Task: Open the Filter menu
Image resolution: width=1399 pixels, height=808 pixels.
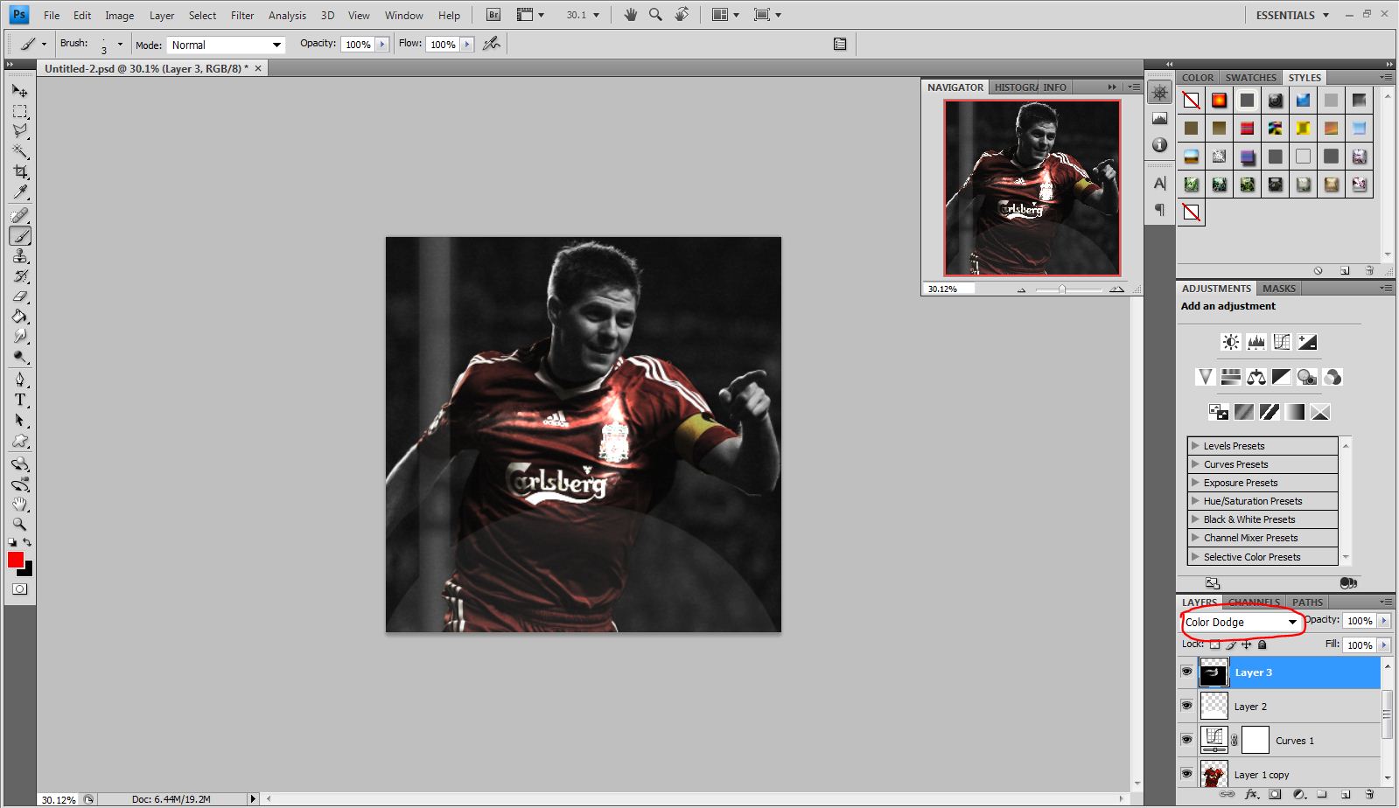Action: [x=242, y=15]
